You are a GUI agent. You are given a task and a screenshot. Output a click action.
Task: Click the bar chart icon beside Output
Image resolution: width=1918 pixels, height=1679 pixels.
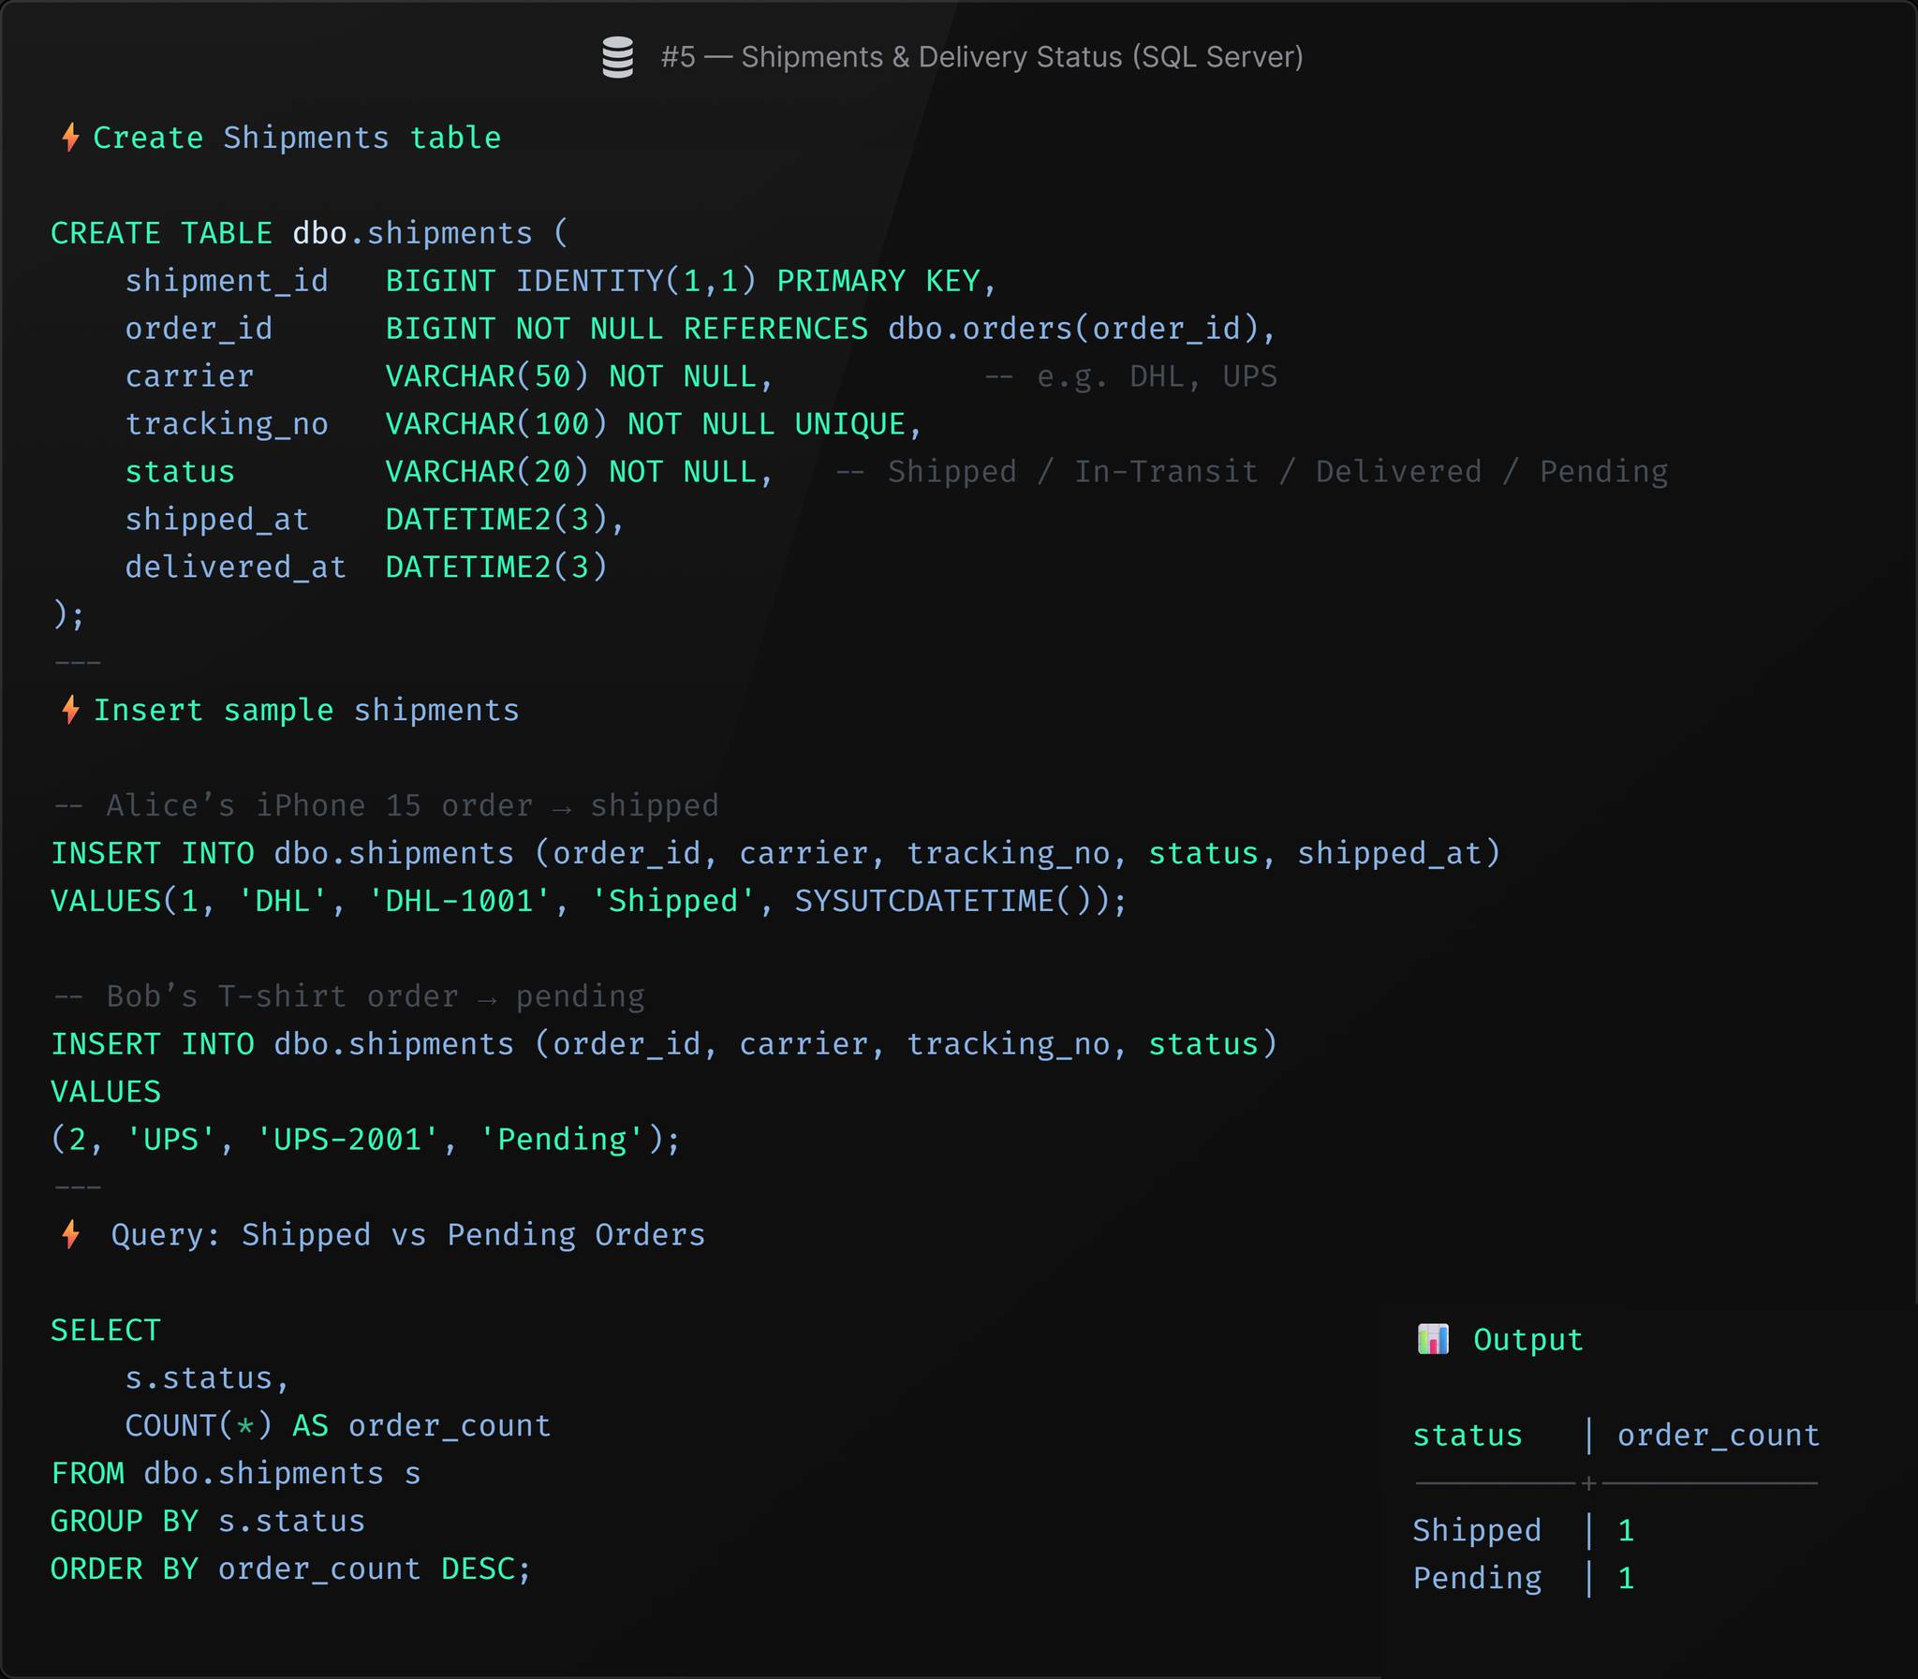click(x=1433, y=1339)
